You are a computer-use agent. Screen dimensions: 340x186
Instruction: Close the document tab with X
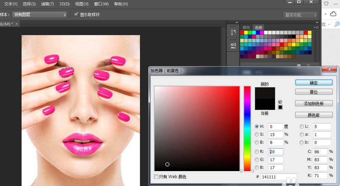click(16, 24)
